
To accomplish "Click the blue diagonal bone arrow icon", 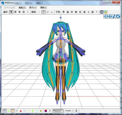I will click(114, 17).
